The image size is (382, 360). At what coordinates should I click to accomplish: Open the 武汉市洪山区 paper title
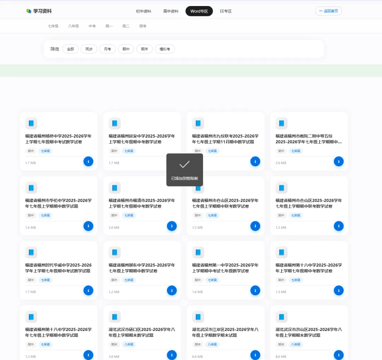click(309, 332)
